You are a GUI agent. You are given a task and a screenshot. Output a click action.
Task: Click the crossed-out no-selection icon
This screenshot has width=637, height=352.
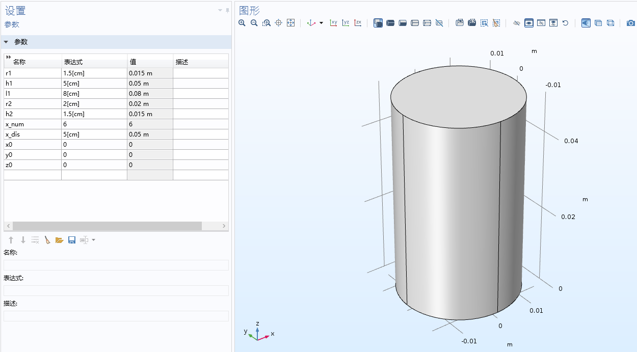click(x=439, y=23)
